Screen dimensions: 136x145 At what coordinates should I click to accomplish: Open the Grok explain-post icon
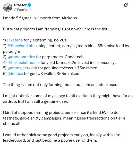tap(126, 5)
